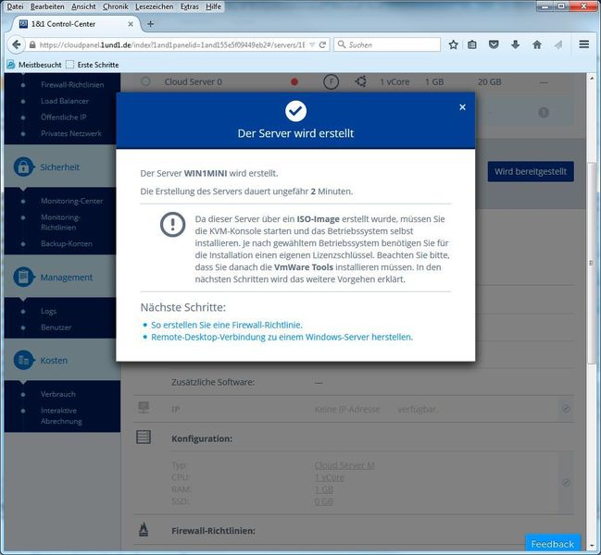Click the Wird bereitgestellt button
This screenshot has height=555, width=601.
click(x=531, y=171)
